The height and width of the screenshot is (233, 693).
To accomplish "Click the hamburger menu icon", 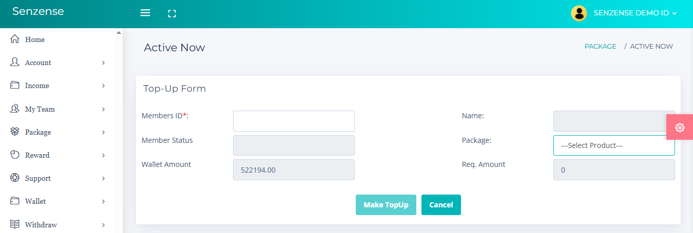I will point(145,13).
